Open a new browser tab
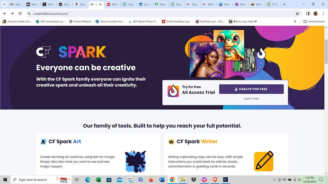 [x=284, y=4]
